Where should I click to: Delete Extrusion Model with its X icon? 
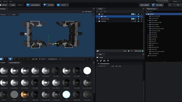(141, 19)
